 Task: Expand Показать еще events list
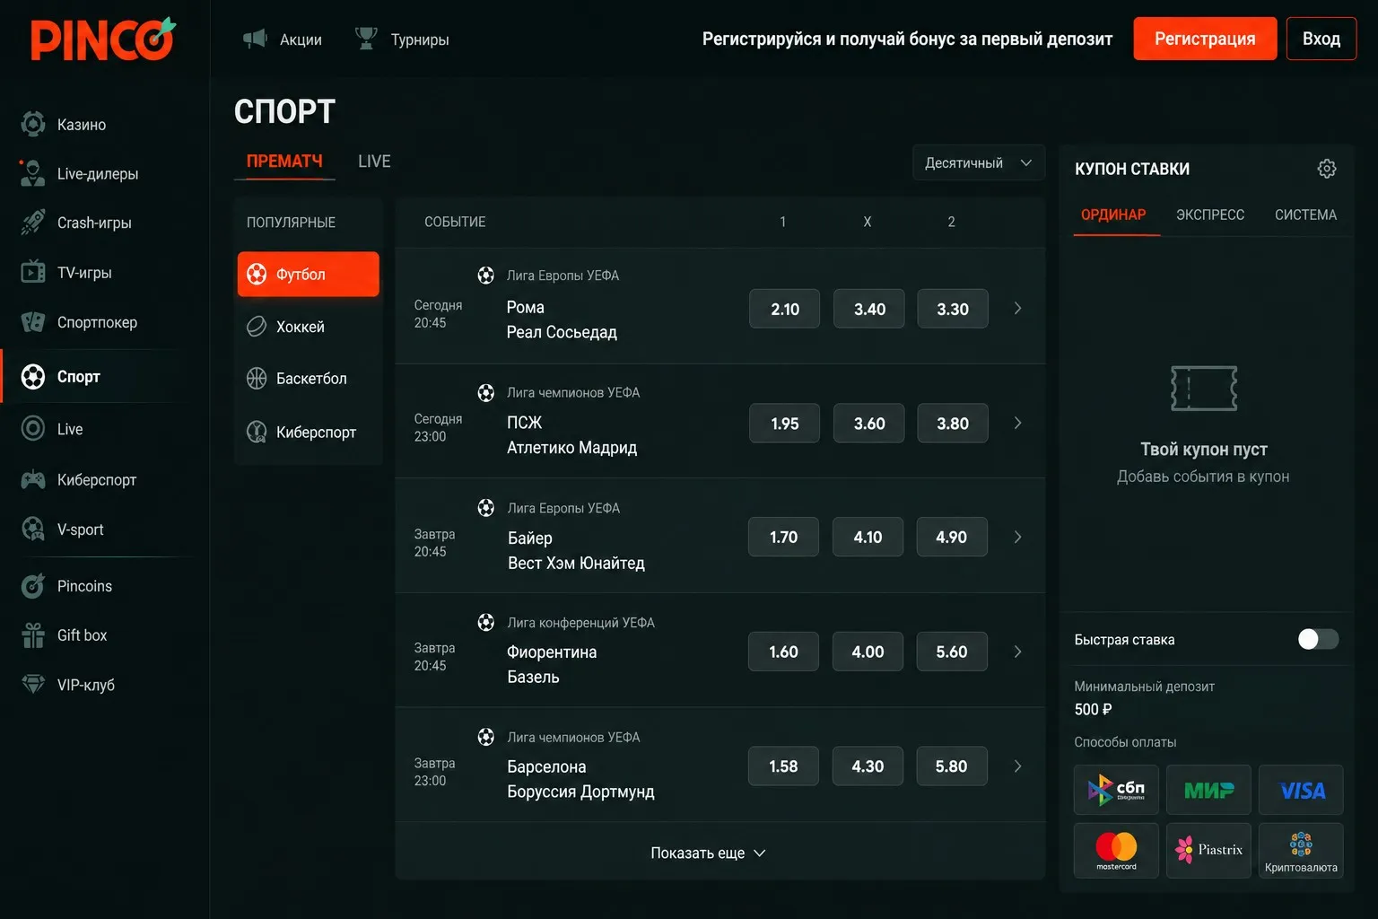tap(708, 853)
